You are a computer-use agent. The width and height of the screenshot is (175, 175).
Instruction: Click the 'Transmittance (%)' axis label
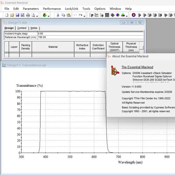tap(29, 86)
